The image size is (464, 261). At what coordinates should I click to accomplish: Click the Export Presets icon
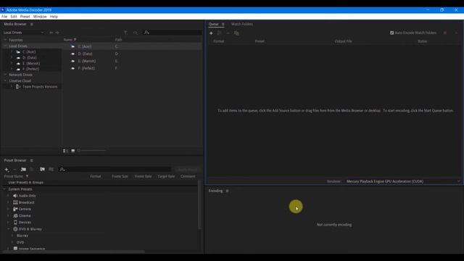(51, 169)
